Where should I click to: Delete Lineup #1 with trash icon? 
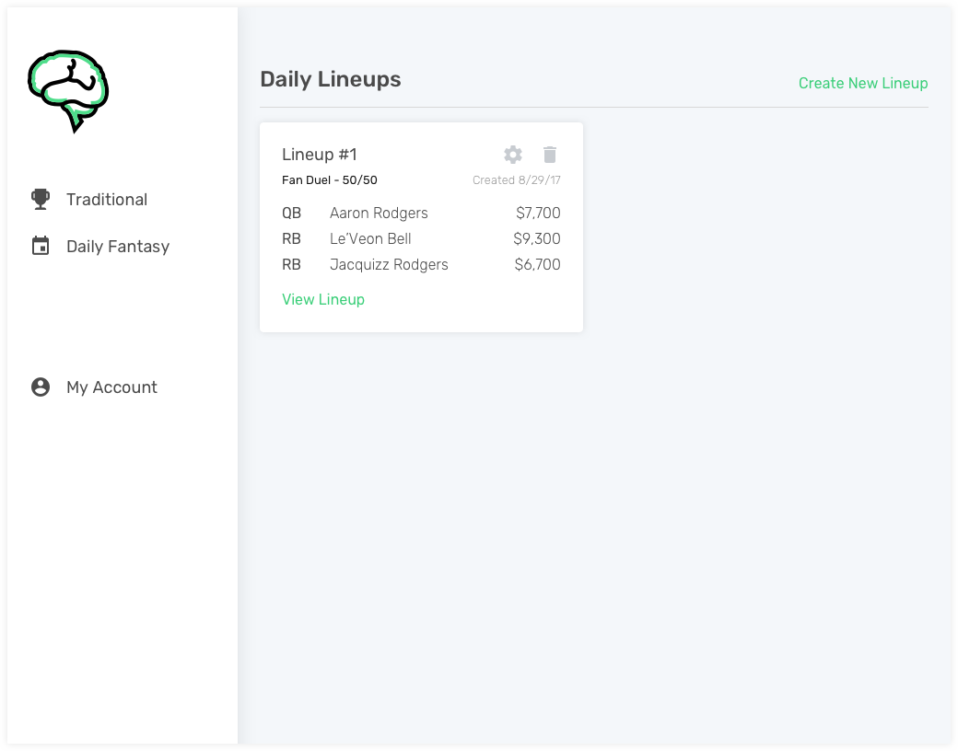click(550, 155)
